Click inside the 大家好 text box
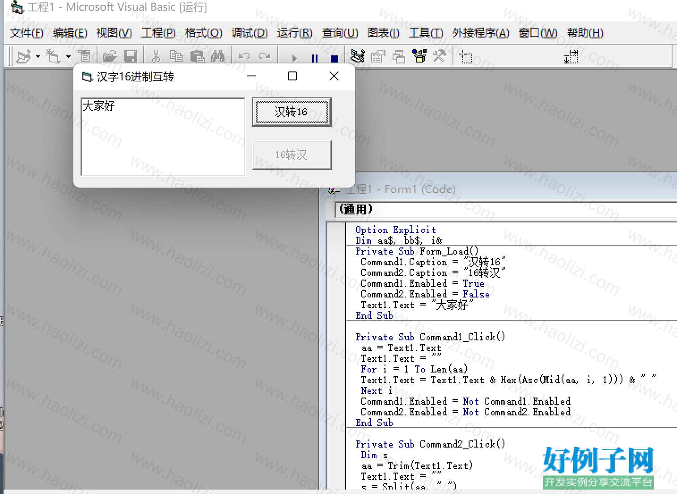677x494 pixels. pos(163,137)
